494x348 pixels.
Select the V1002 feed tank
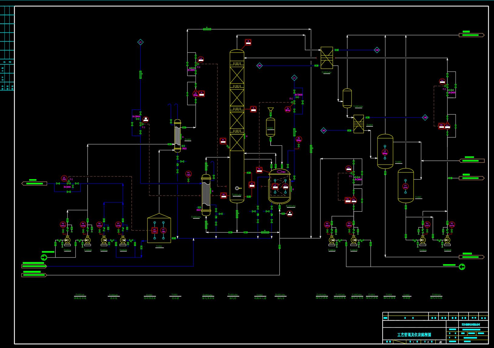270,127
